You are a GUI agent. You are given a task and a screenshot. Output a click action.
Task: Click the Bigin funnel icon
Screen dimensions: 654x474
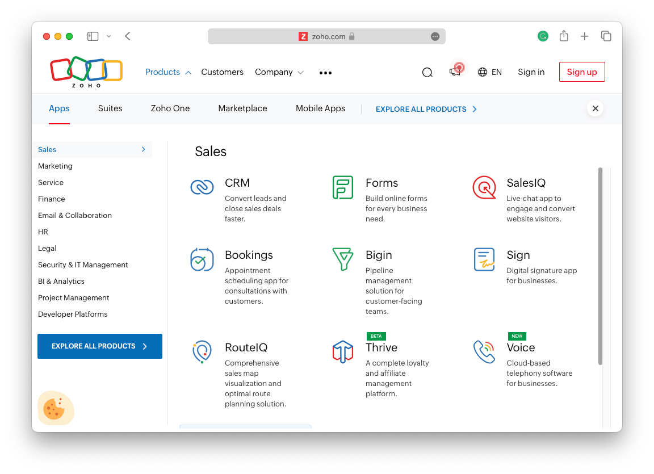(x=343, y=259)
